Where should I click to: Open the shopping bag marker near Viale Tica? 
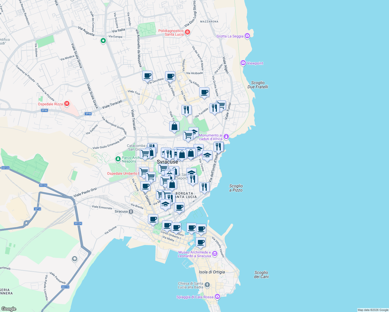pyautogui.click(x=174, y=126)
